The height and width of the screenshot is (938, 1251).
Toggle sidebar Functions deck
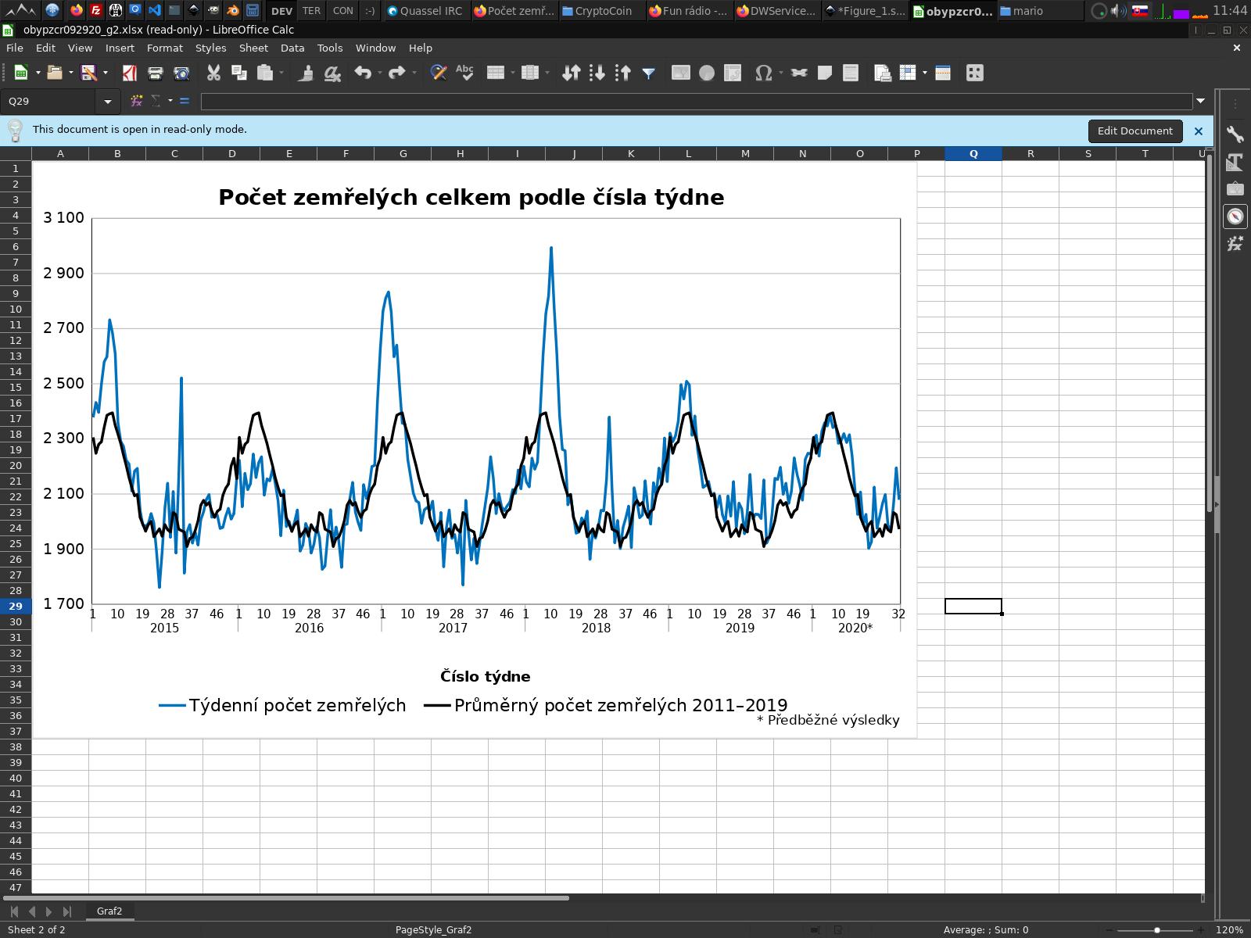1235,243
